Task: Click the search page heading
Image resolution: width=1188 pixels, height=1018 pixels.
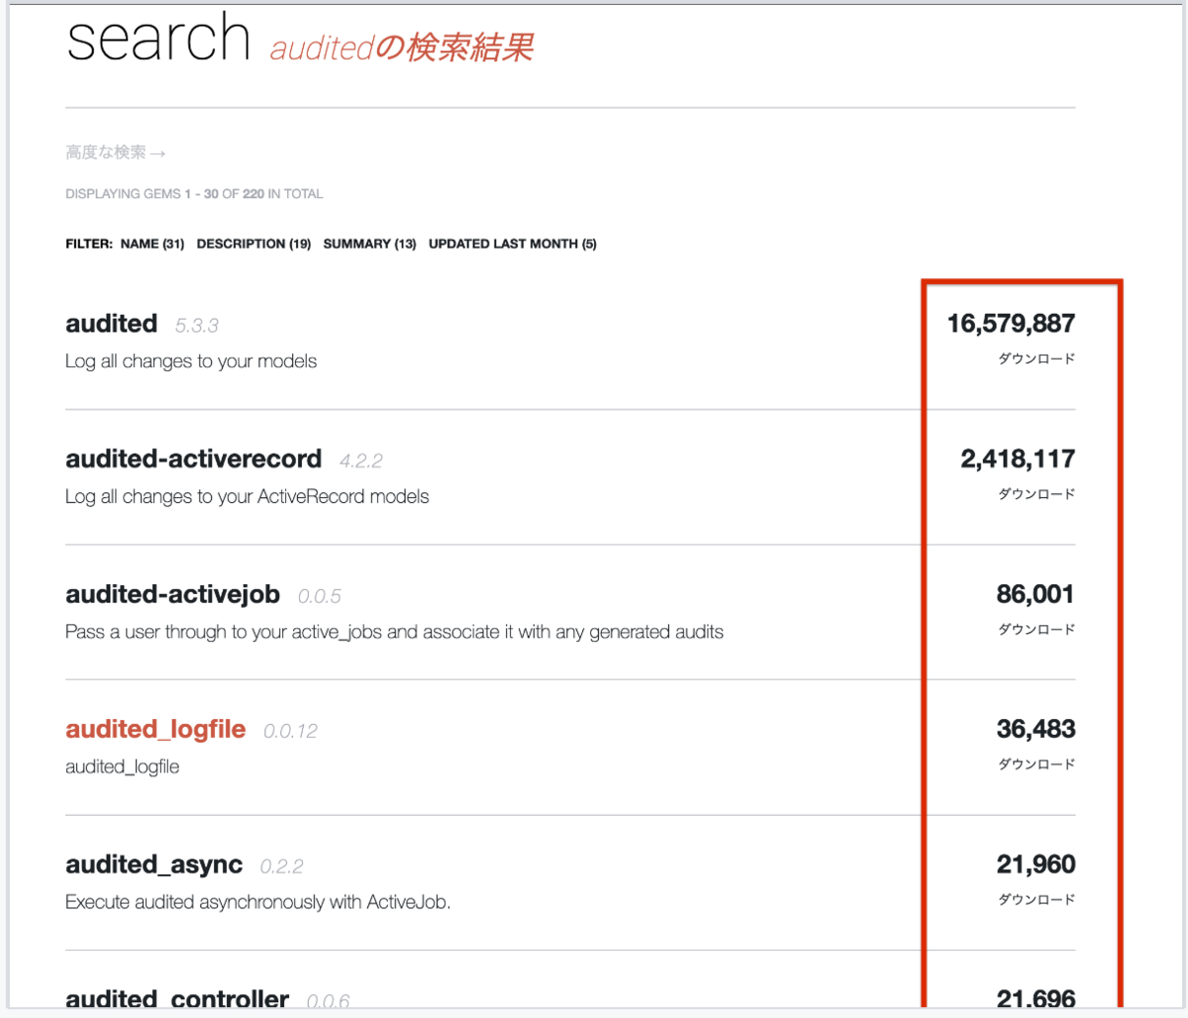Action: tap(158, 39)
